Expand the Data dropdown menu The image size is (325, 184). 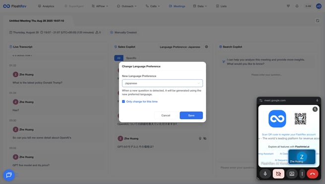(x=200, y=6)
